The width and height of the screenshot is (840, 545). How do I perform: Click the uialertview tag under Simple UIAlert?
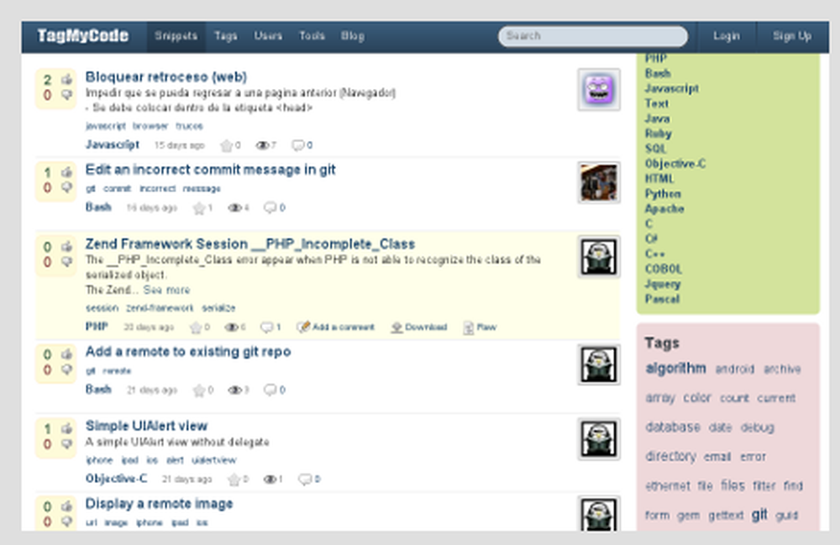coord(213,460)
